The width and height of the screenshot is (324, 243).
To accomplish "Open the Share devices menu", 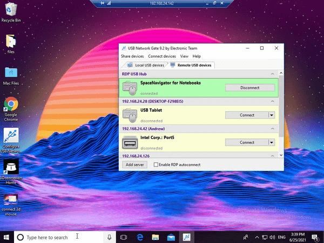I will tap(132, 56).
